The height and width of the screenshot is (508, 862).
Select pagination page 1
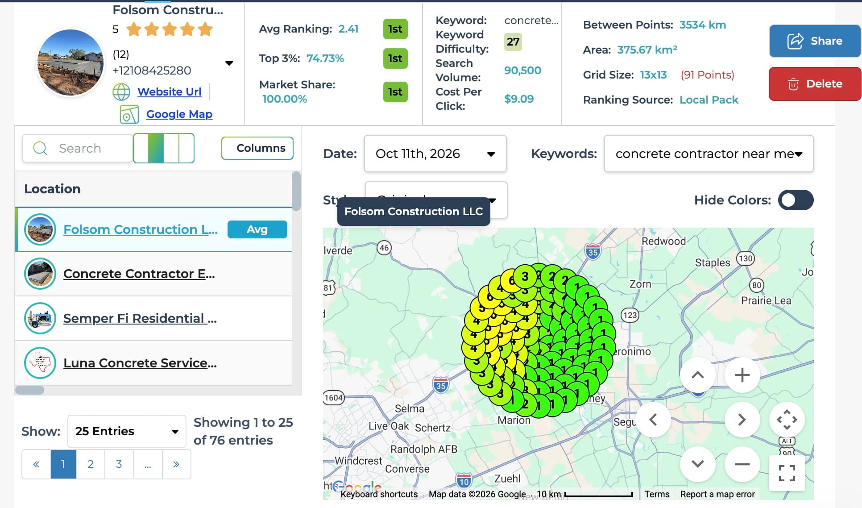(x=63, y=464)
